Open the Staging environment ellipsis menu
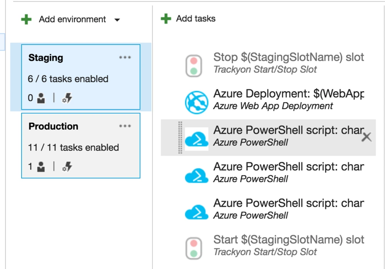The image size is (385, 269). 125,57
